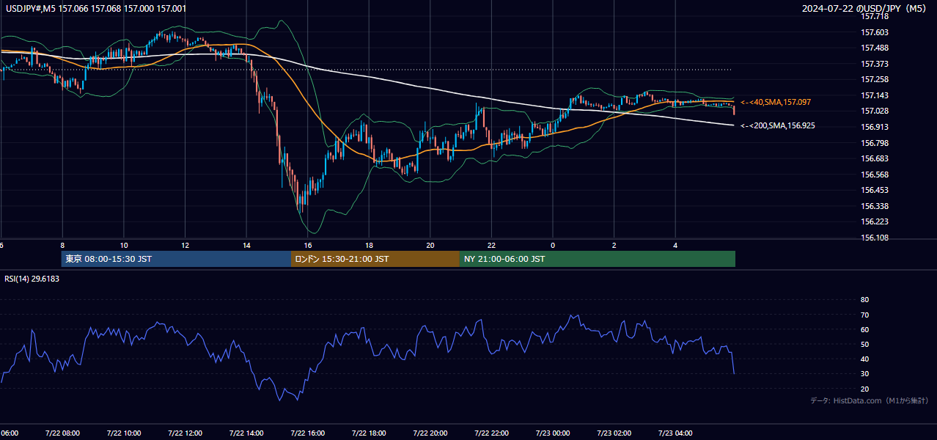Click the '7/23 00:00' bottom time label
Viewport: 937px width, 440px height.
click(553, 433)
